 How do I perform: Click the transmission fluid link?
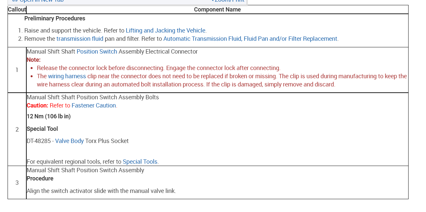[80, 39]
